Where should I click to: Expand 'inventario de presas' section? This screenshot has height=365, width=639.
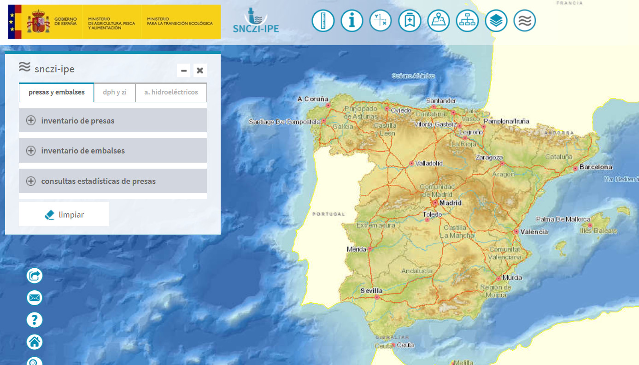(x=113, y=121)
